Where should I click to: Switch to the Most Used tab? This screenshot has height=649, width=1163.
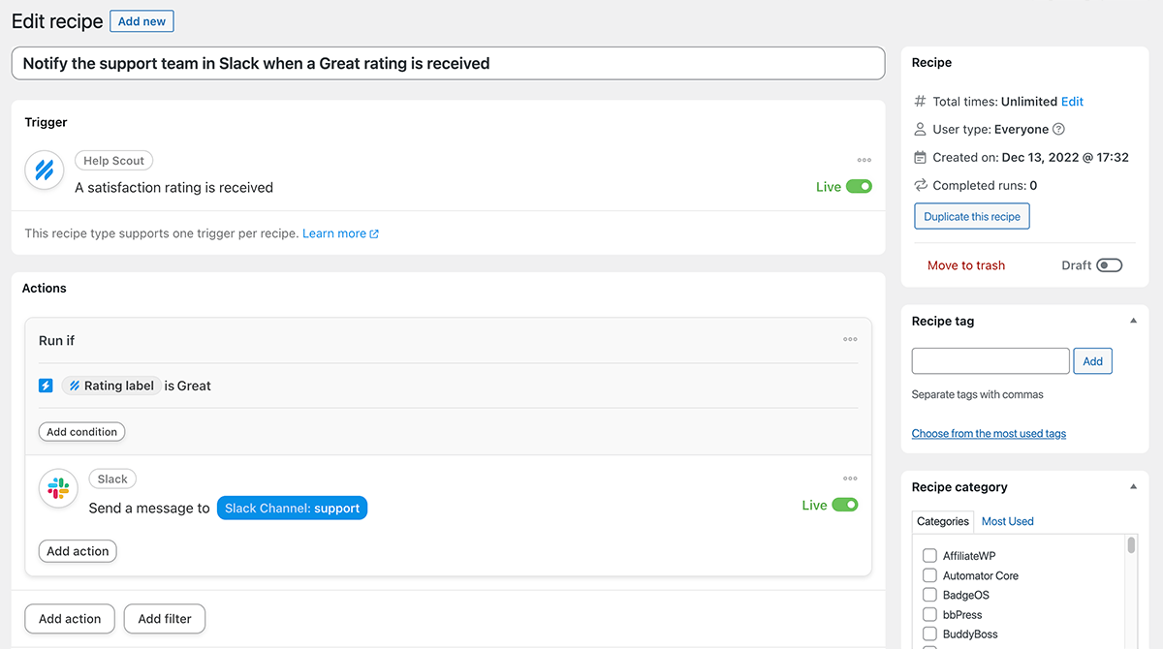click(1008, 521)
